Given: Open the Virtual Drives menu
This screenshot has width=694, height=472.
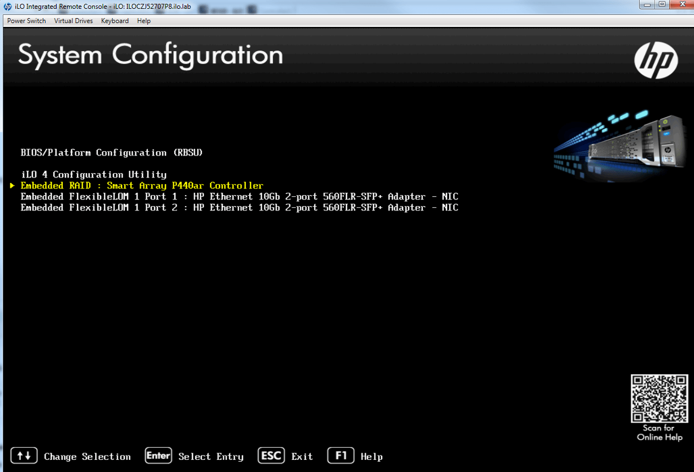Looking at the screenshot, I should [x=73, y=20].
